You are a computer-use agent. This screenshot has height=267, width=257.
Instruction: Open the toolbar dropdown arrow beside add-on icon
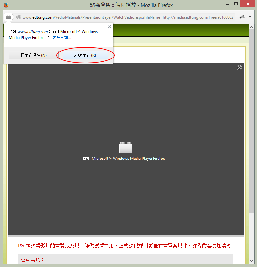tap(250, 17)
